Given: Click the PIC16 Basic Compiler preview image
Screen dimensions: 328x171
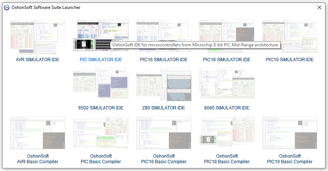Looking at the screenshot, I should (164, 133).
